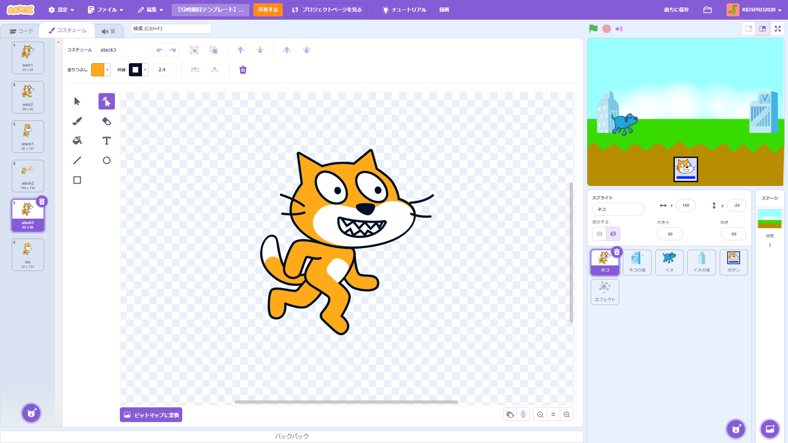Select the Brush tool
This screenshot has width=788, height=443.
77,121
